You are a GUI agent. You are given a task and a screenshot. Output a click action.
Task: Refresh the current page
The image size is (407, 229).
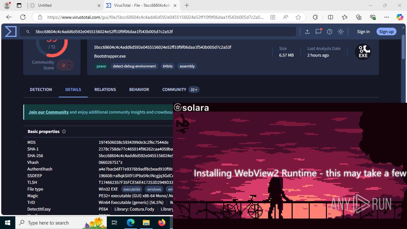click(x=23, y=17)
